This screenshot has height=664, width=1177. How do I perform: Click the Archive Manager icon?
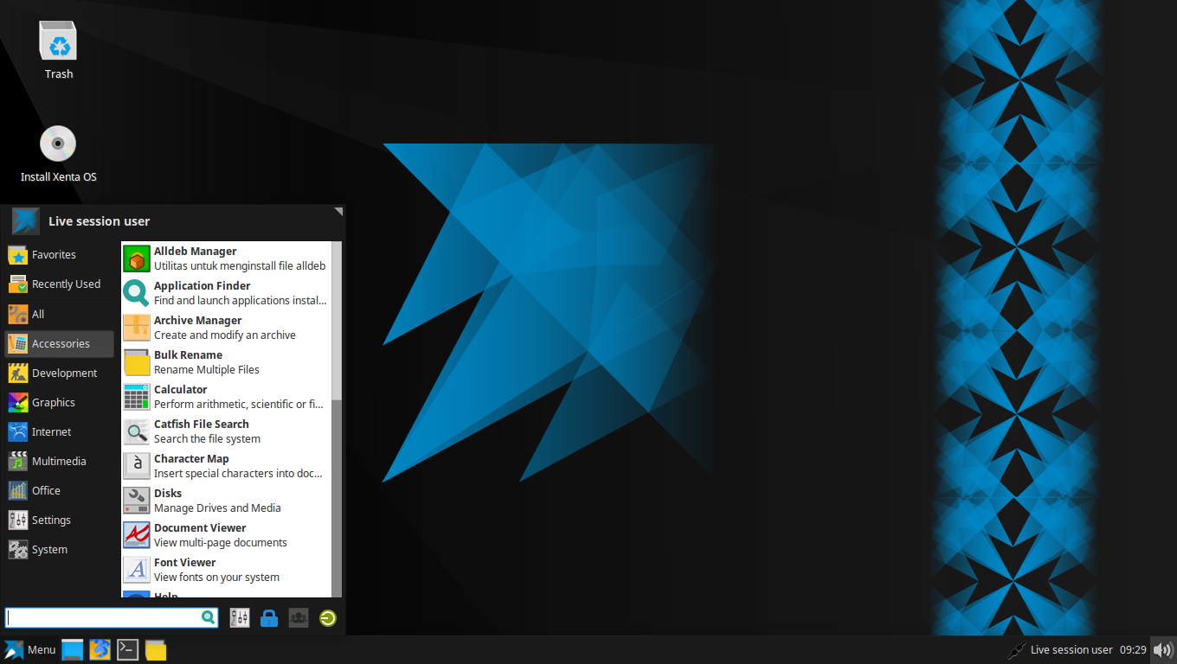137,328
